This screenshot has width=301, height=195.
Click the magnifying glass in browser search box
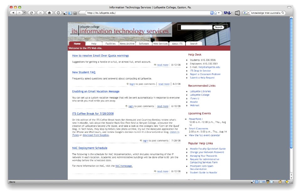click(x=283, y=13)
